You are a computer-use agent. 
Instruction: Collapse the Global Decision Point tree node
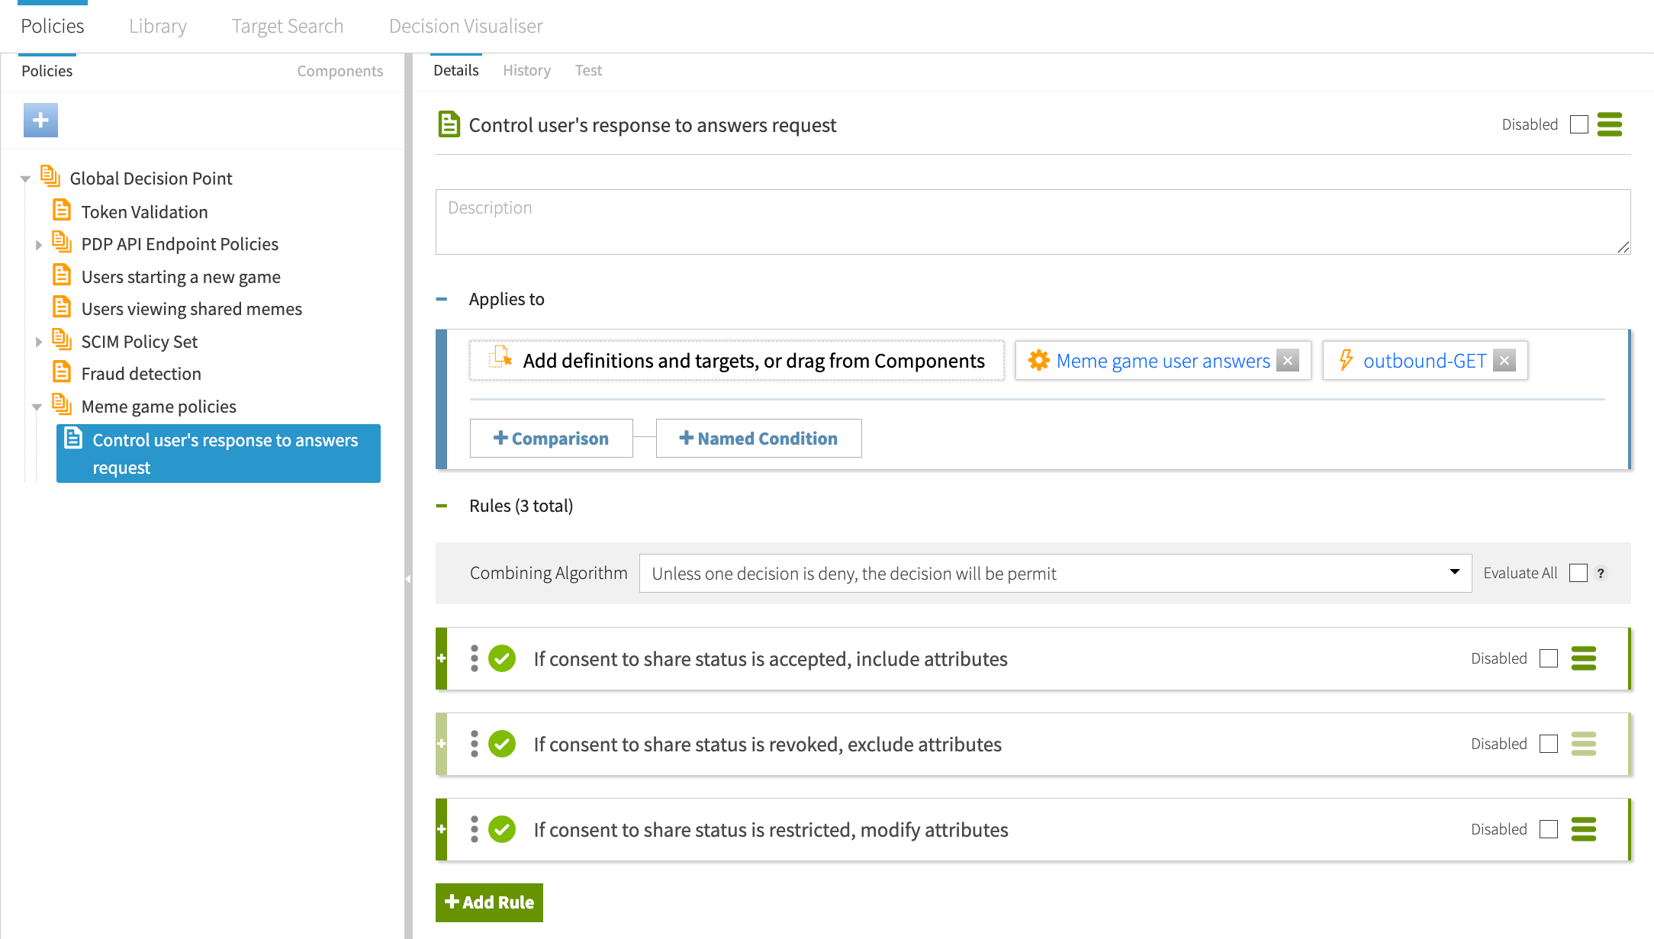[25, 179]
